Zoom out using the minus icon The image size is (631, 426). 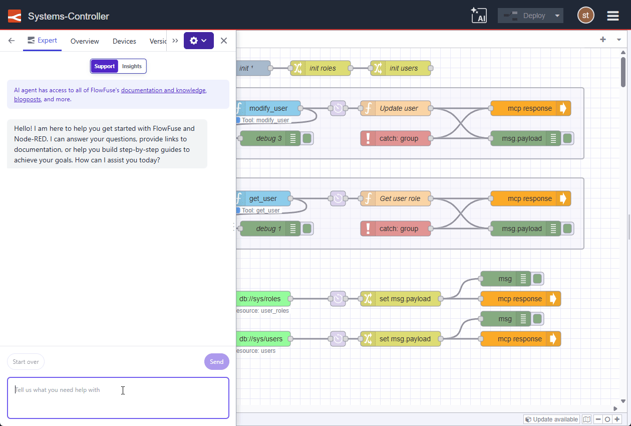coord(599,419)
